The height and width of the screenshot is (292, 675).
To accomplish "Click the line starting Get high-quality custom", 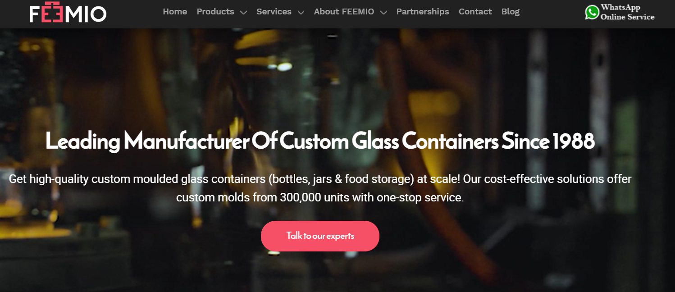I will (320, 179).
